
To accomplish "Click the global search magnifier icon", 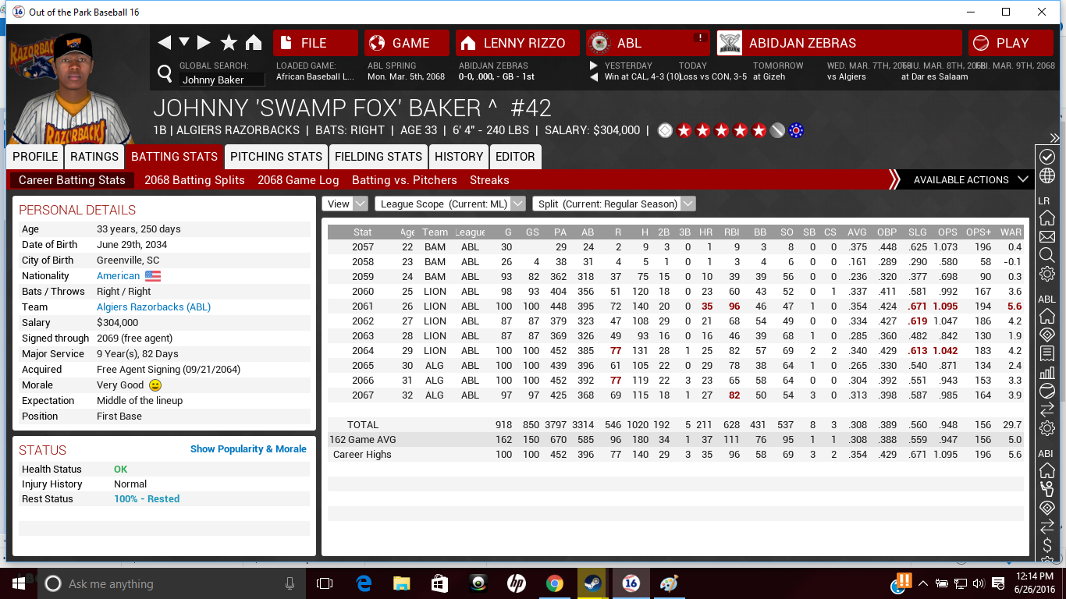I will pos(165,73).
